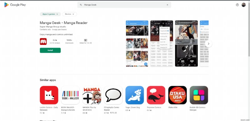Viewport: 250px width, 121px height.
Task: Open MANGA Plus by SHUEISHA icon
Action: tap(92, 95)
